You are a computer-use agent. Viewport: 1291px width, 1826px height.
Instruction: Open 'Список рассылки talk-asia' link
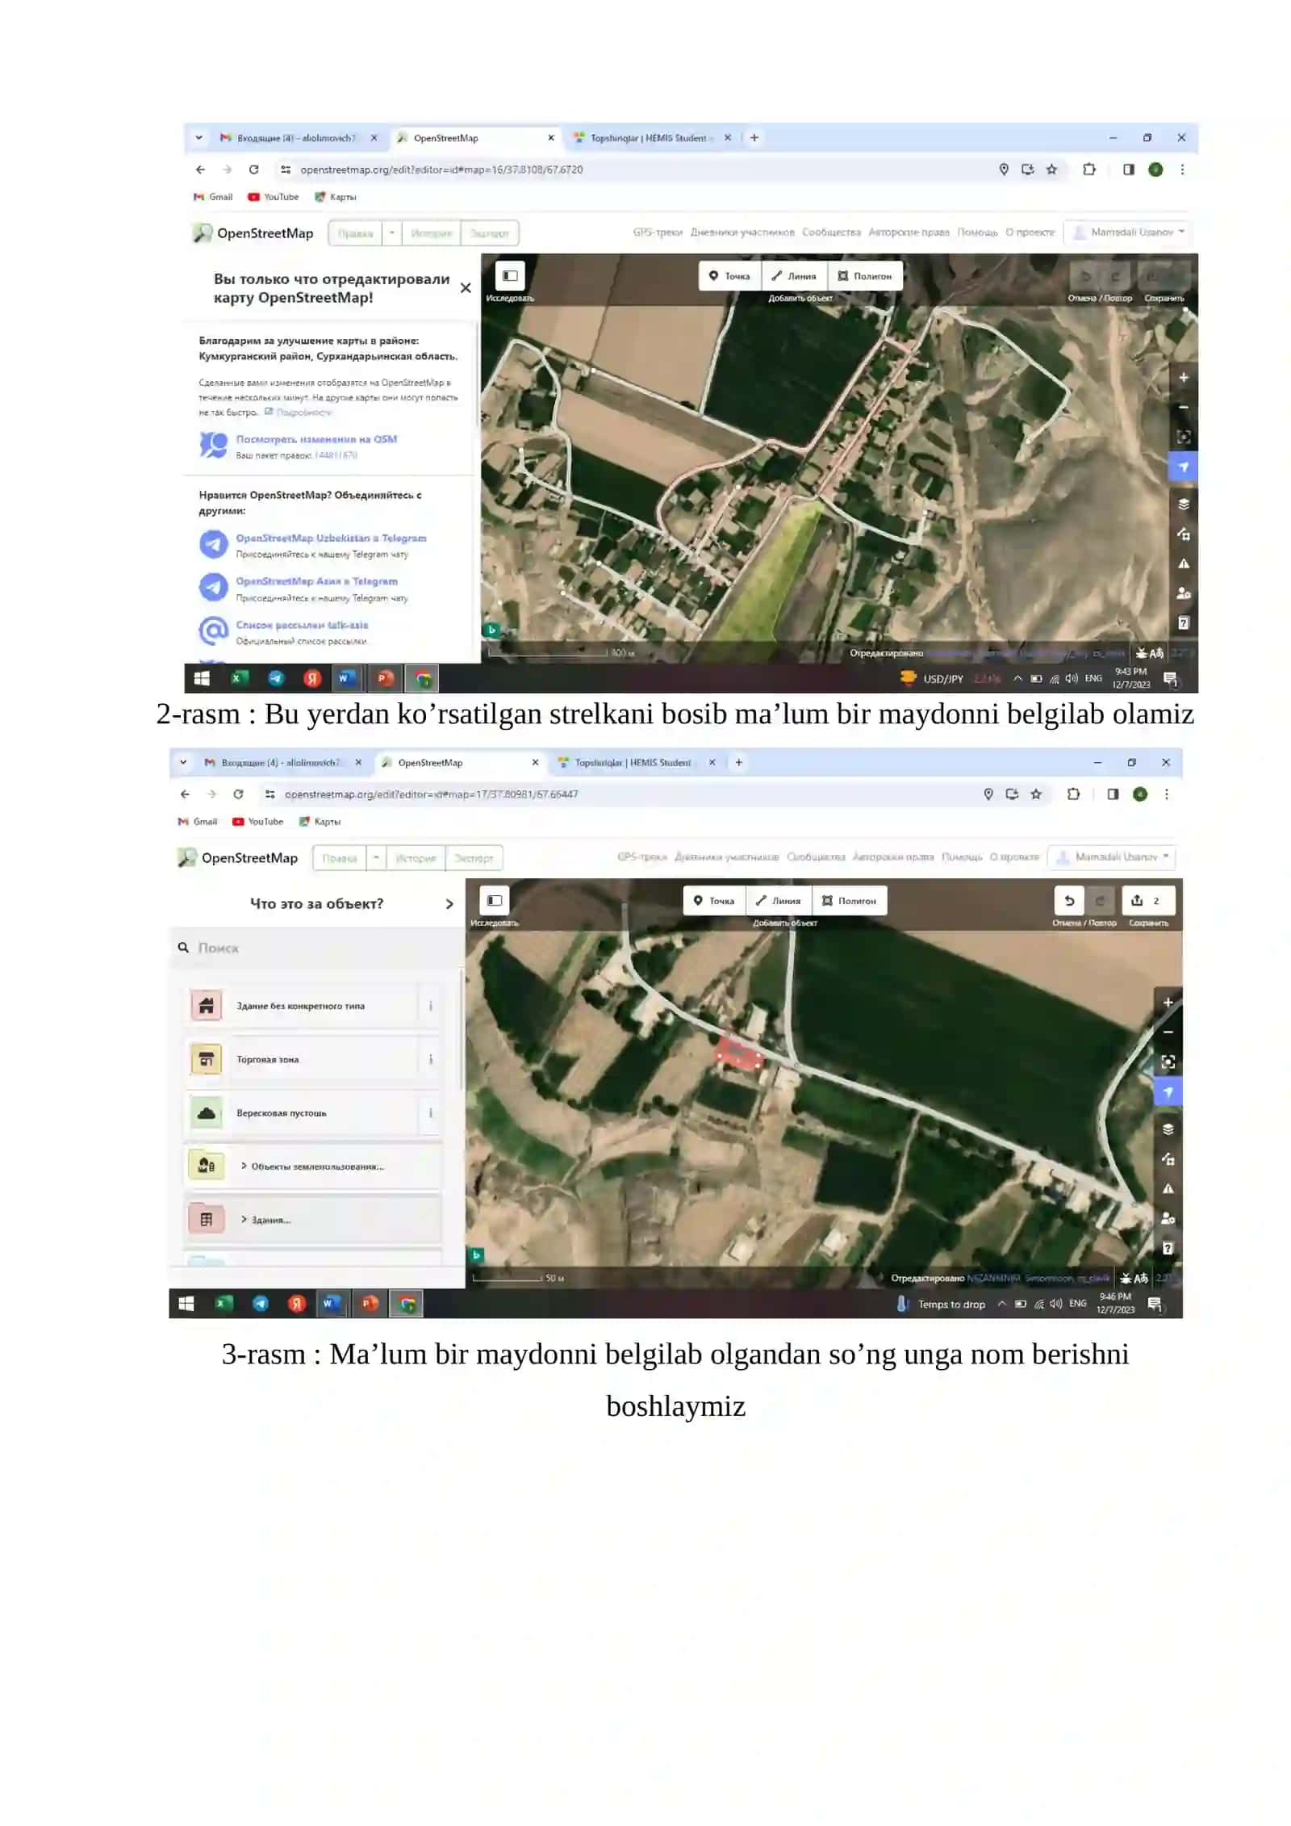[x=302, y=625]
